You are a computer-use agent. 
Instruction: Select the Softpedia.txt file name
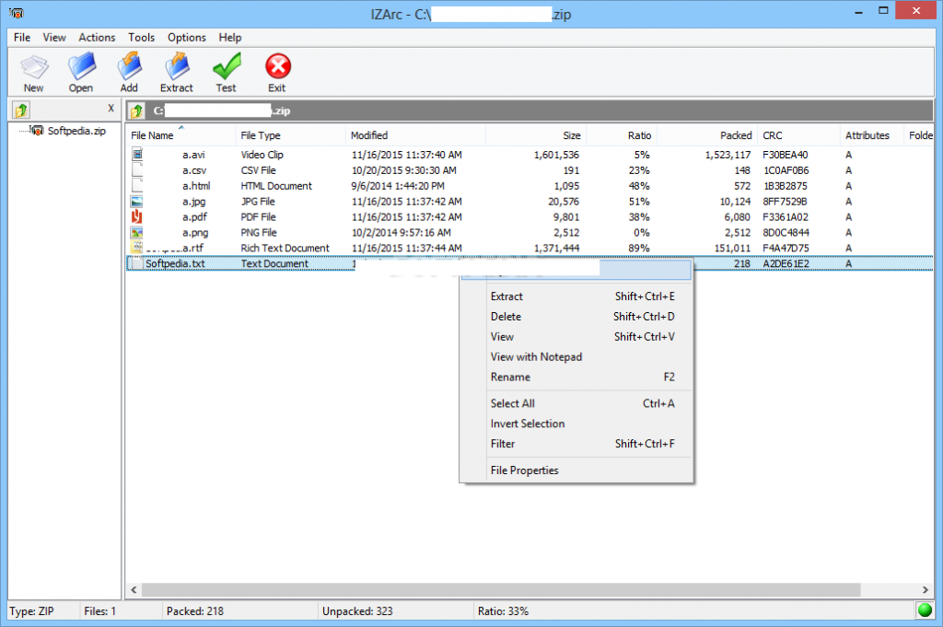[175, 263]
